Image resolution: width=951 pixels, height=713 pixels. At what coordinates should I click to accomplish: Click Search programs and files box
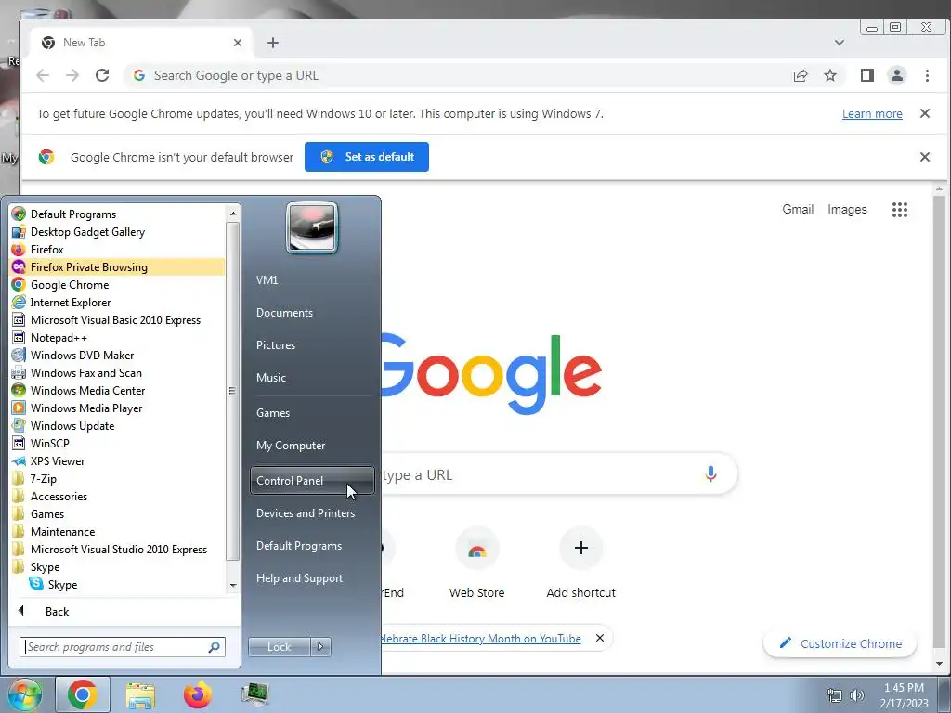123,647
